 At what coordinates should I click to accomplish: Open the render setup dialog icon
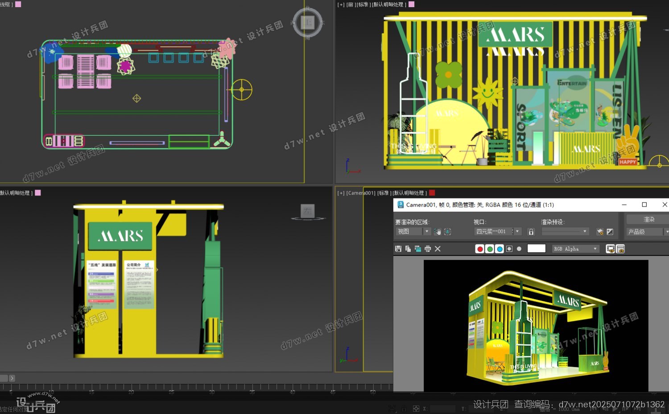click(x=600, y=231)
